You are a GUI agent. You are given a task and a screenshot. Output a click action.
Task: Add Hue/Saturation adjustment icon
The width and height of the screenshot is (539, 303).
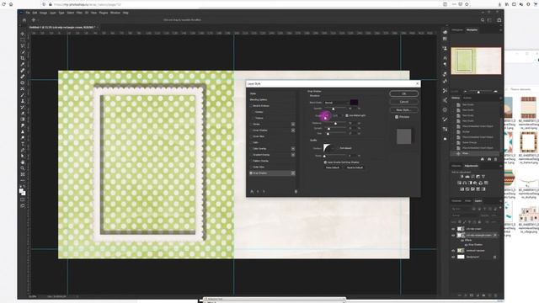(459, 183)
